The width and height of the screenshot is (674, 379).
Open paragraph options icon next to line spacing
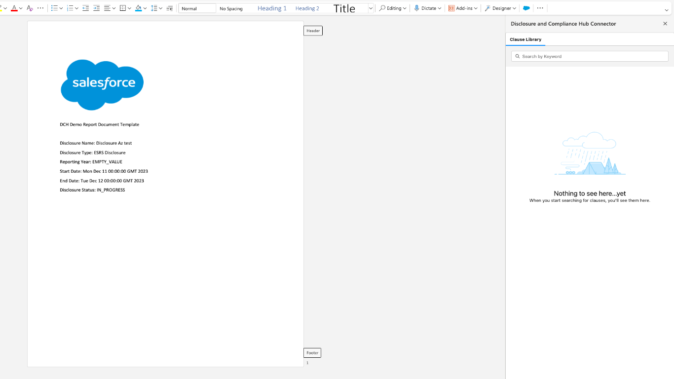[x=170, y=8]
